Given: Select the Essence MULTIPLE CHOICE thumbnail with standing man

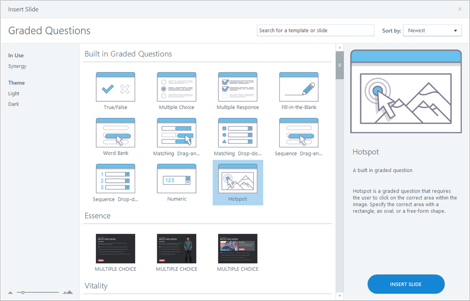Looking at the screenshot, I should point(177,249).
